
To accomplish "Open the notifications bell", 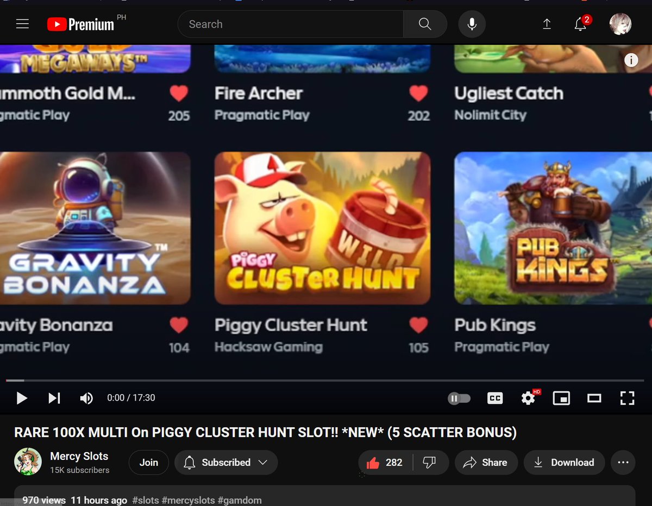I will point(580,24).
